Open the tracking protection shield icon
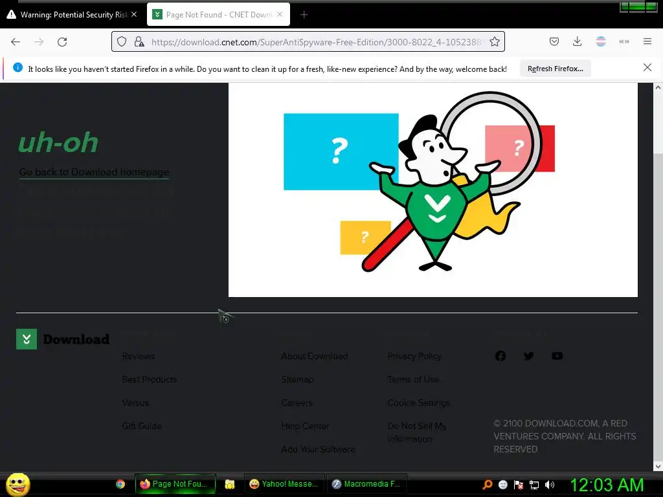Viewport: 663px width, 497px height. click(122, 41)
